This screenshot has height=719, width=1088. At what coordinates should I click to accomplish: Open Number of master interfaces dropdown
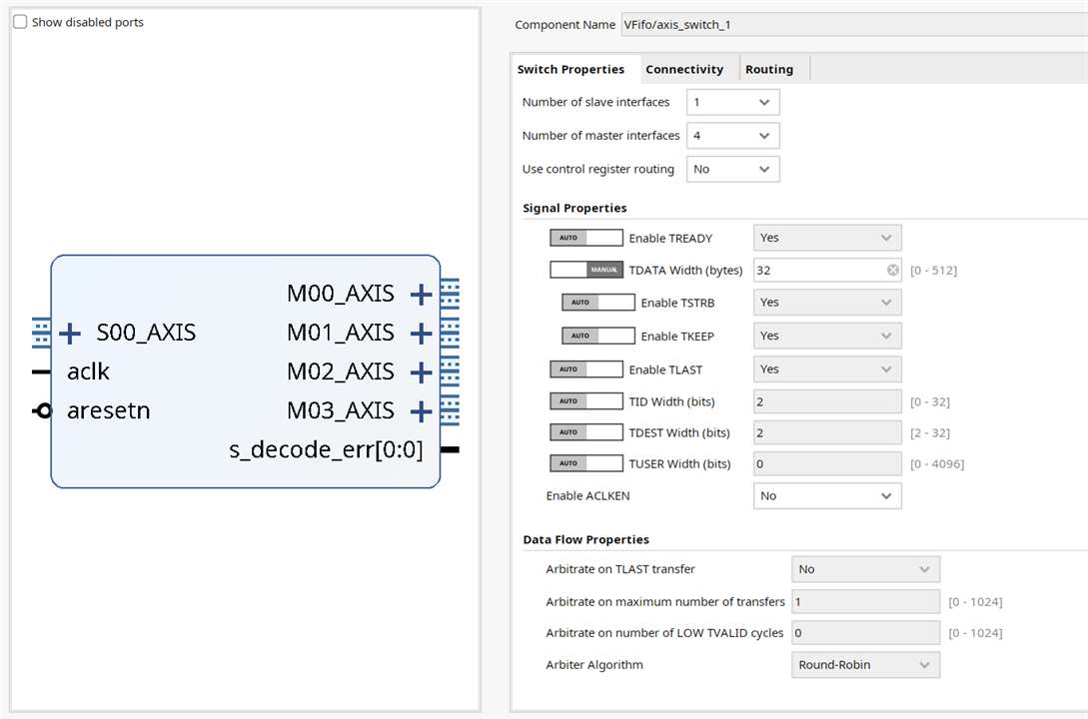tap(732, 135)
